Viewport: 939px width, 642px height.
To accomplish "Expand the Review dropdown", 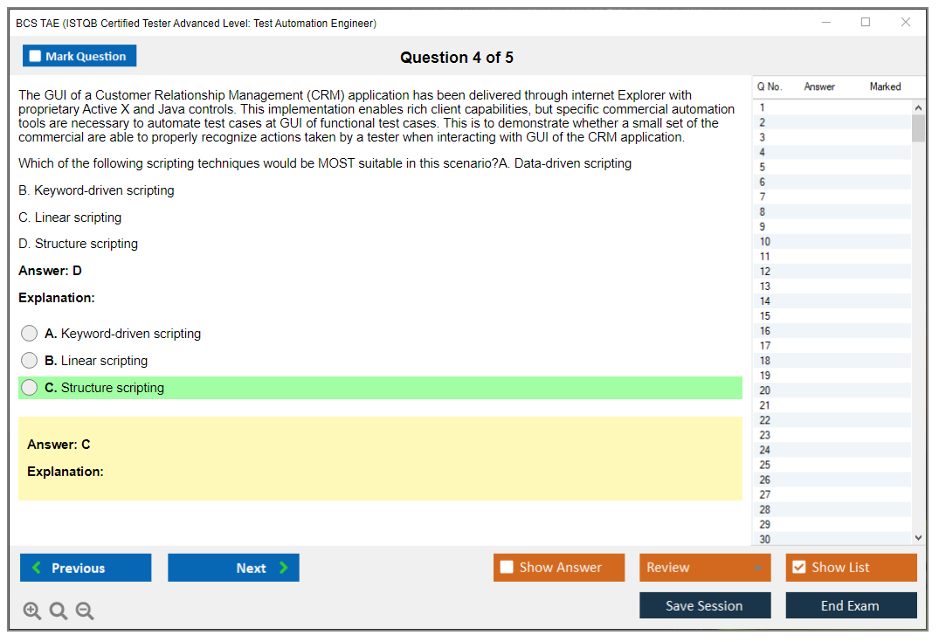I will tap(704, 568).
